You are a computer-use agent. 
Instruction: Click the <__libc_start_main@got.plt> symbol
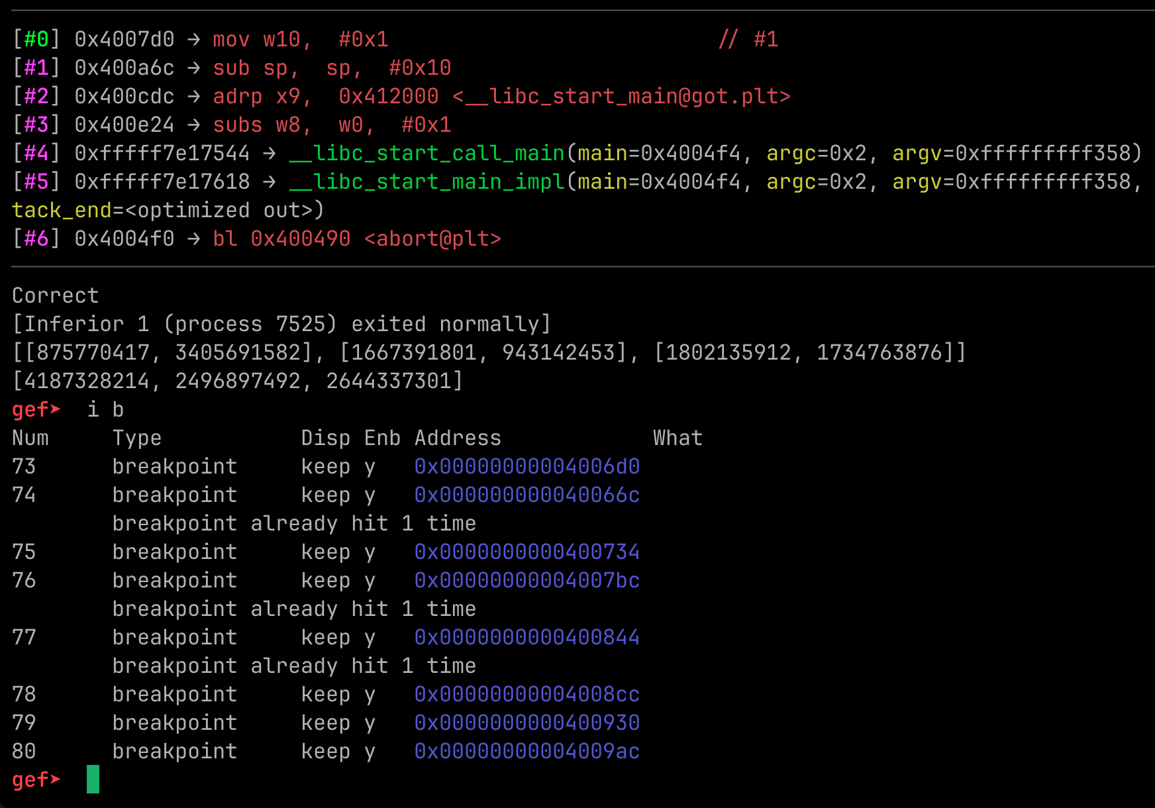[x=621, y=96]
